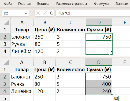Screen dimensions: 130x101
Task: Select column B header in sheet with blank sums
Action: [45, 22]
